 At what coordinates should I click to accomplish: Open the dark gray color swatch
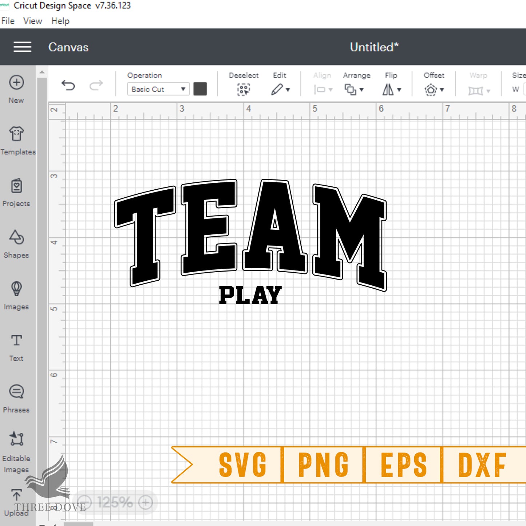click(200, 89)
